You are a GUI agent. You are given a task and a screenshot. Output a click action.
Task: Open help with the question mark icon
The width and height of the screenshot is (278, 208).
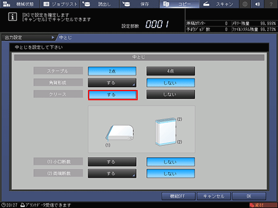(x=271, y=4)
